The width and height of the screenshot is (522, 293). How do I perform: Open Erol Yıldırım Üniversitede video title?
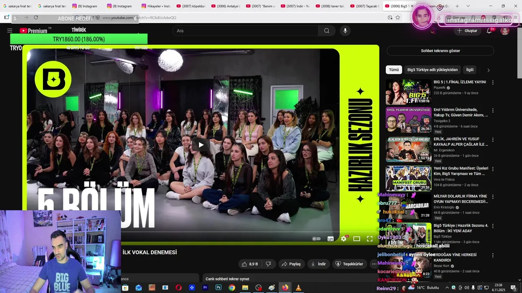click(460, 112)
